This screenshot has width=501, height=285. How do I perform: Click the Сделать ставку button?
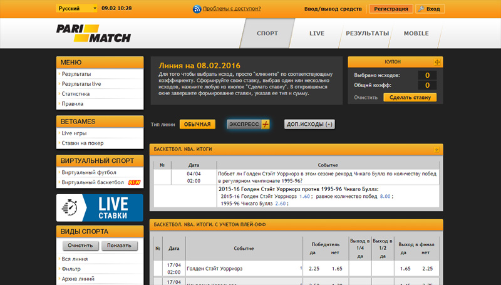410,98
